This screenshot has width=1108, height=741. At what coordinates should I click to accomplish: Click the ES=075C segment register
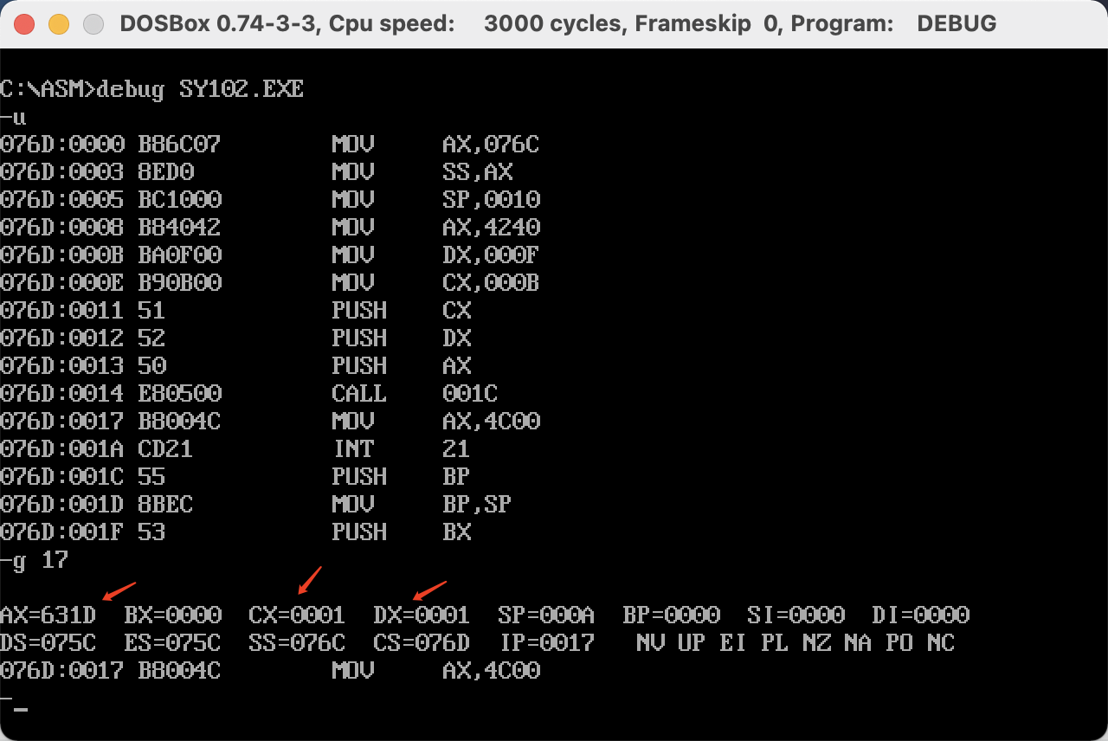coord(173,643)
